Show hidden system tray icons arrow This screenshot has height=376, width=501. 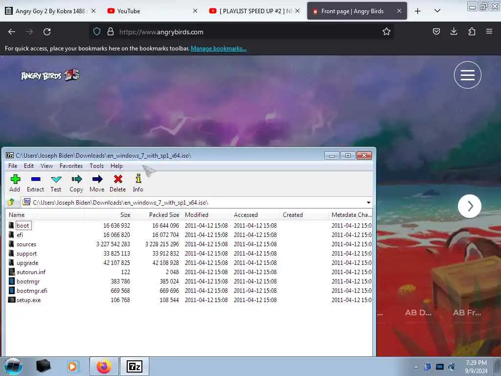click(416, 367)
